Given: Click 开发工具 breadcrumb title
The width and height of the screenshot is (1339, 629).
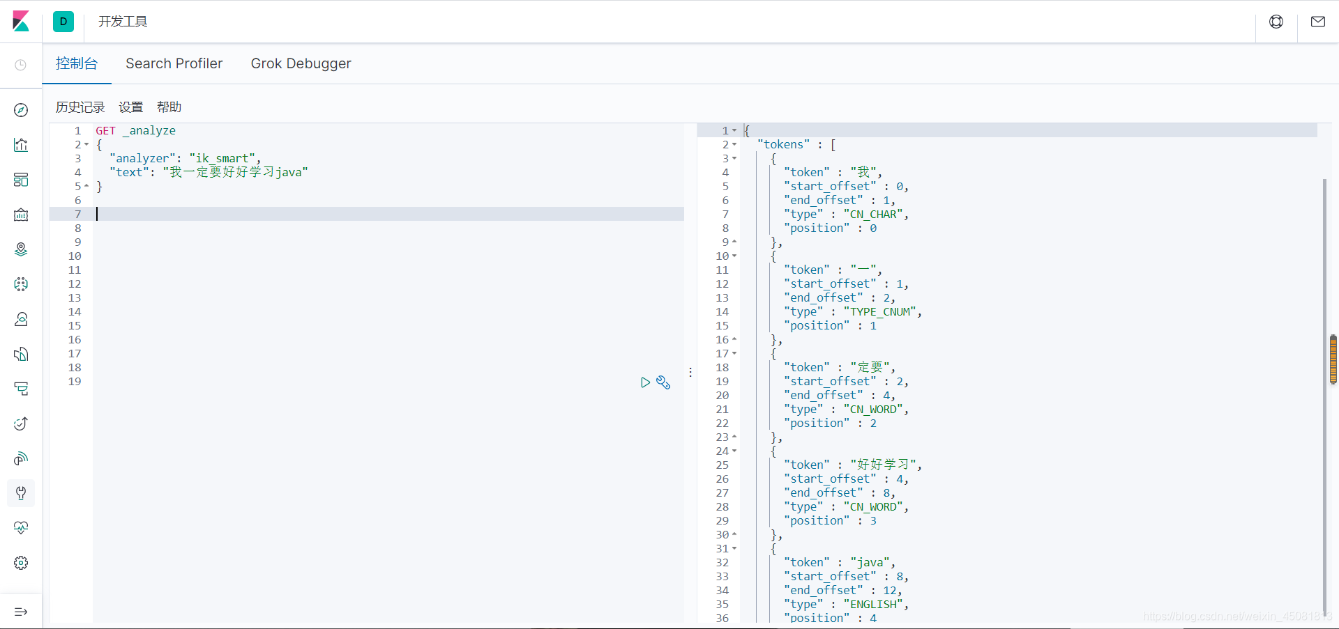Looking at the screenshot, I should (123, 22).
